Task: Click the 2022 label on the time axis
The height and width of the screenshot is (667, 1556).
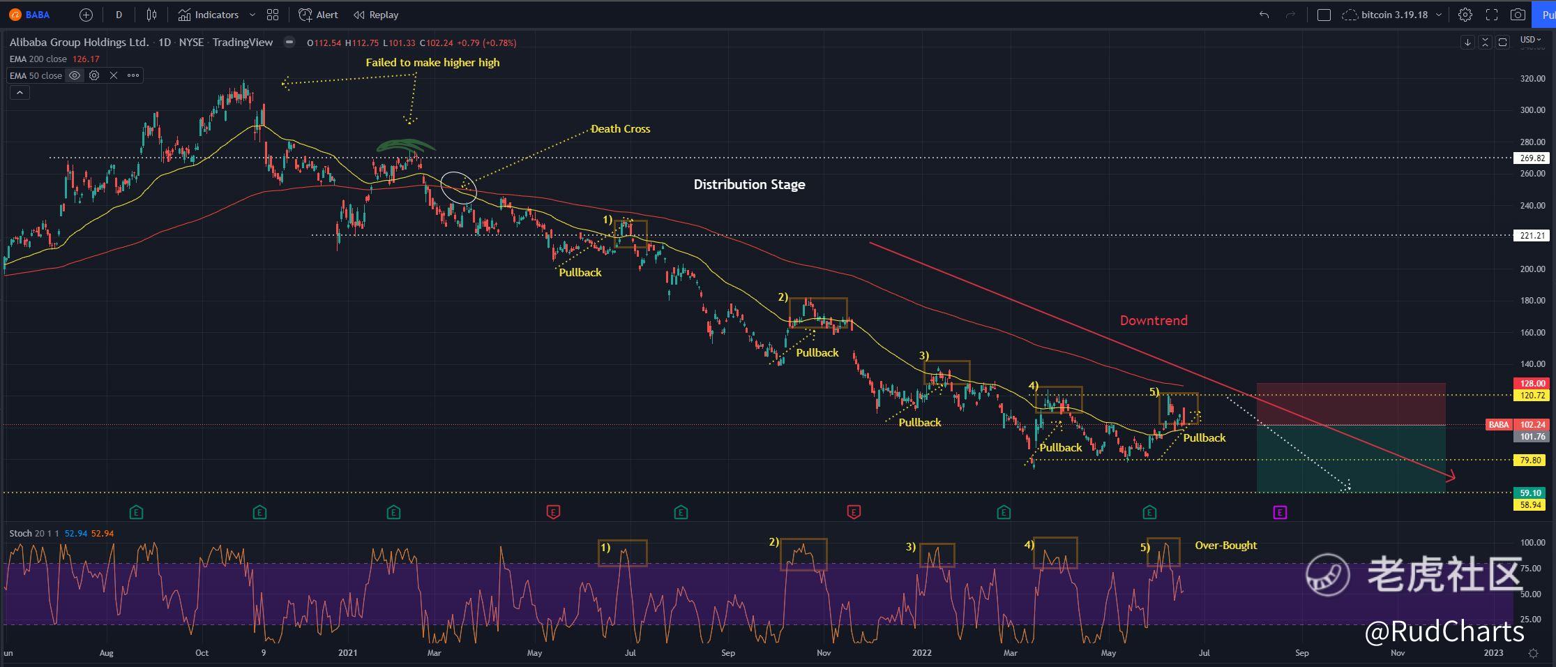Action: 922,654
